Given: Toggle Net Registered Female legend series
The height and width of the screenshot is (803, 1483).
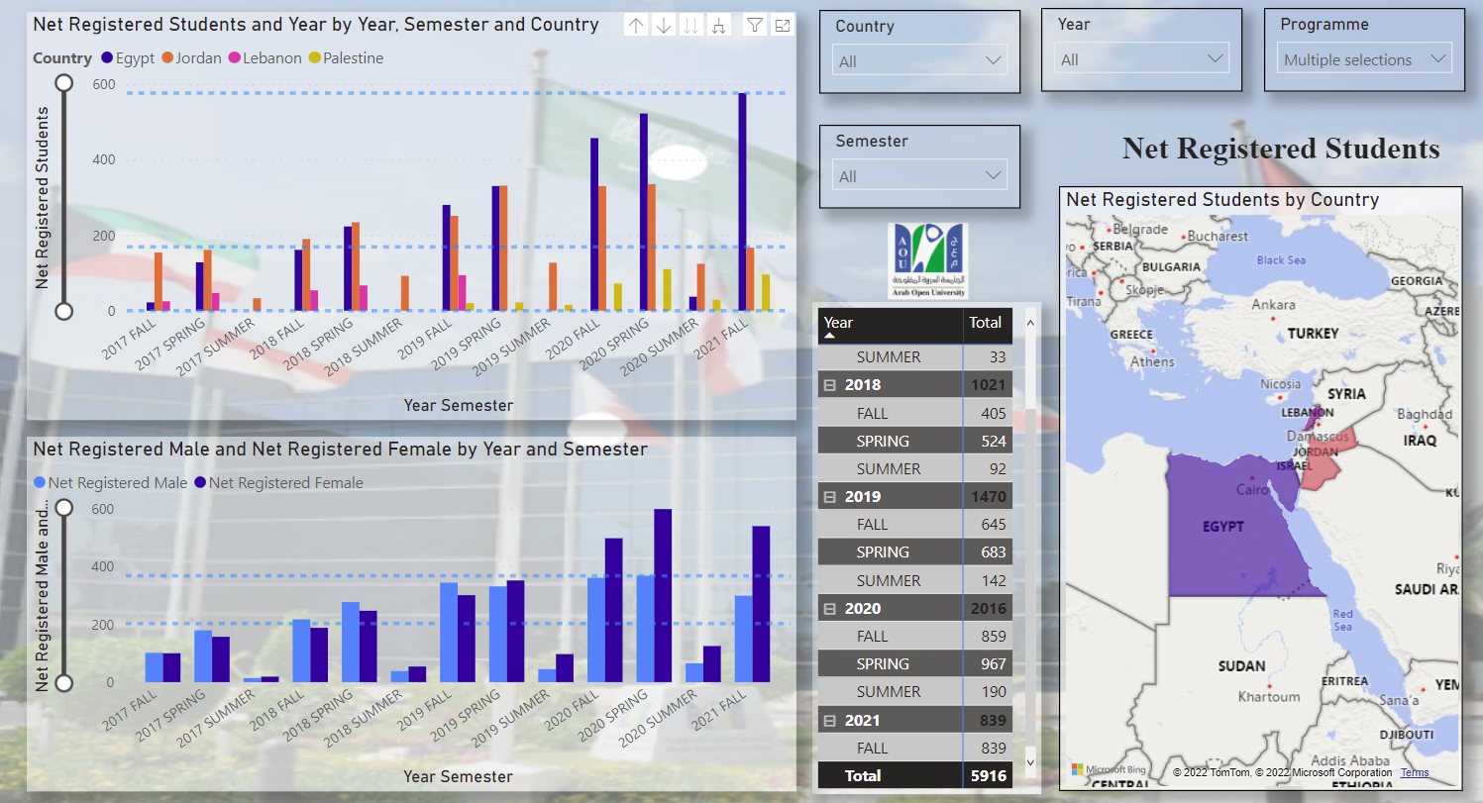Looking at the screenshot, I should coord(279,483).
